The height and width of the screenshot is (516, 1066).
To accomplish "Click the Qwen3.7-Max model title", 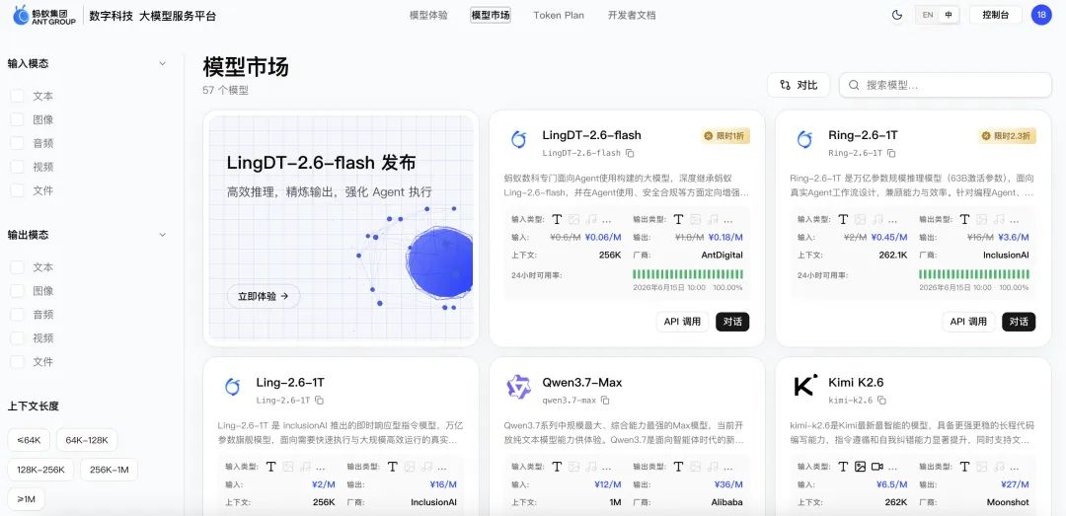I will [x=582, y=383].
